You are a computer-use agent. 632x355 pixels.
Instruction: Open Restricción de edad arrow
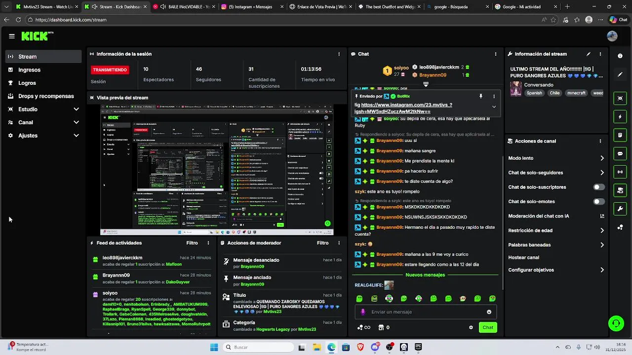pyautogui.click(x=602, y=230)
